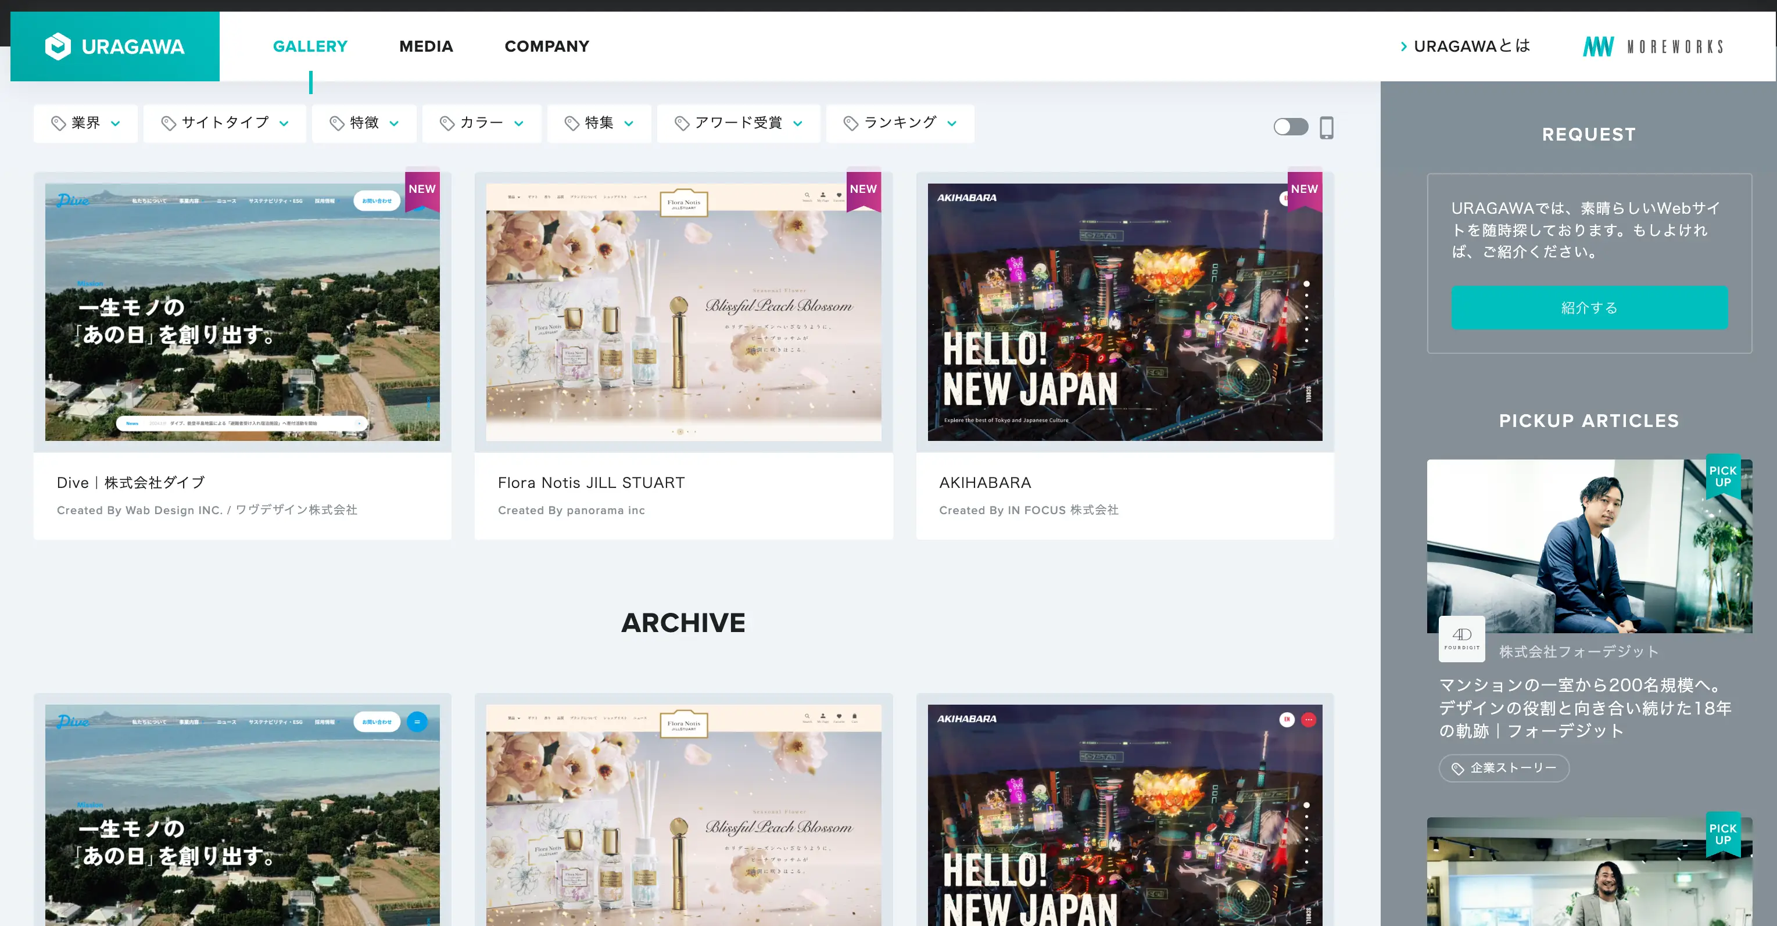Click the tag icon beside カラー
The height and width of the screenshot is (926, 1777).
(447, 123)
